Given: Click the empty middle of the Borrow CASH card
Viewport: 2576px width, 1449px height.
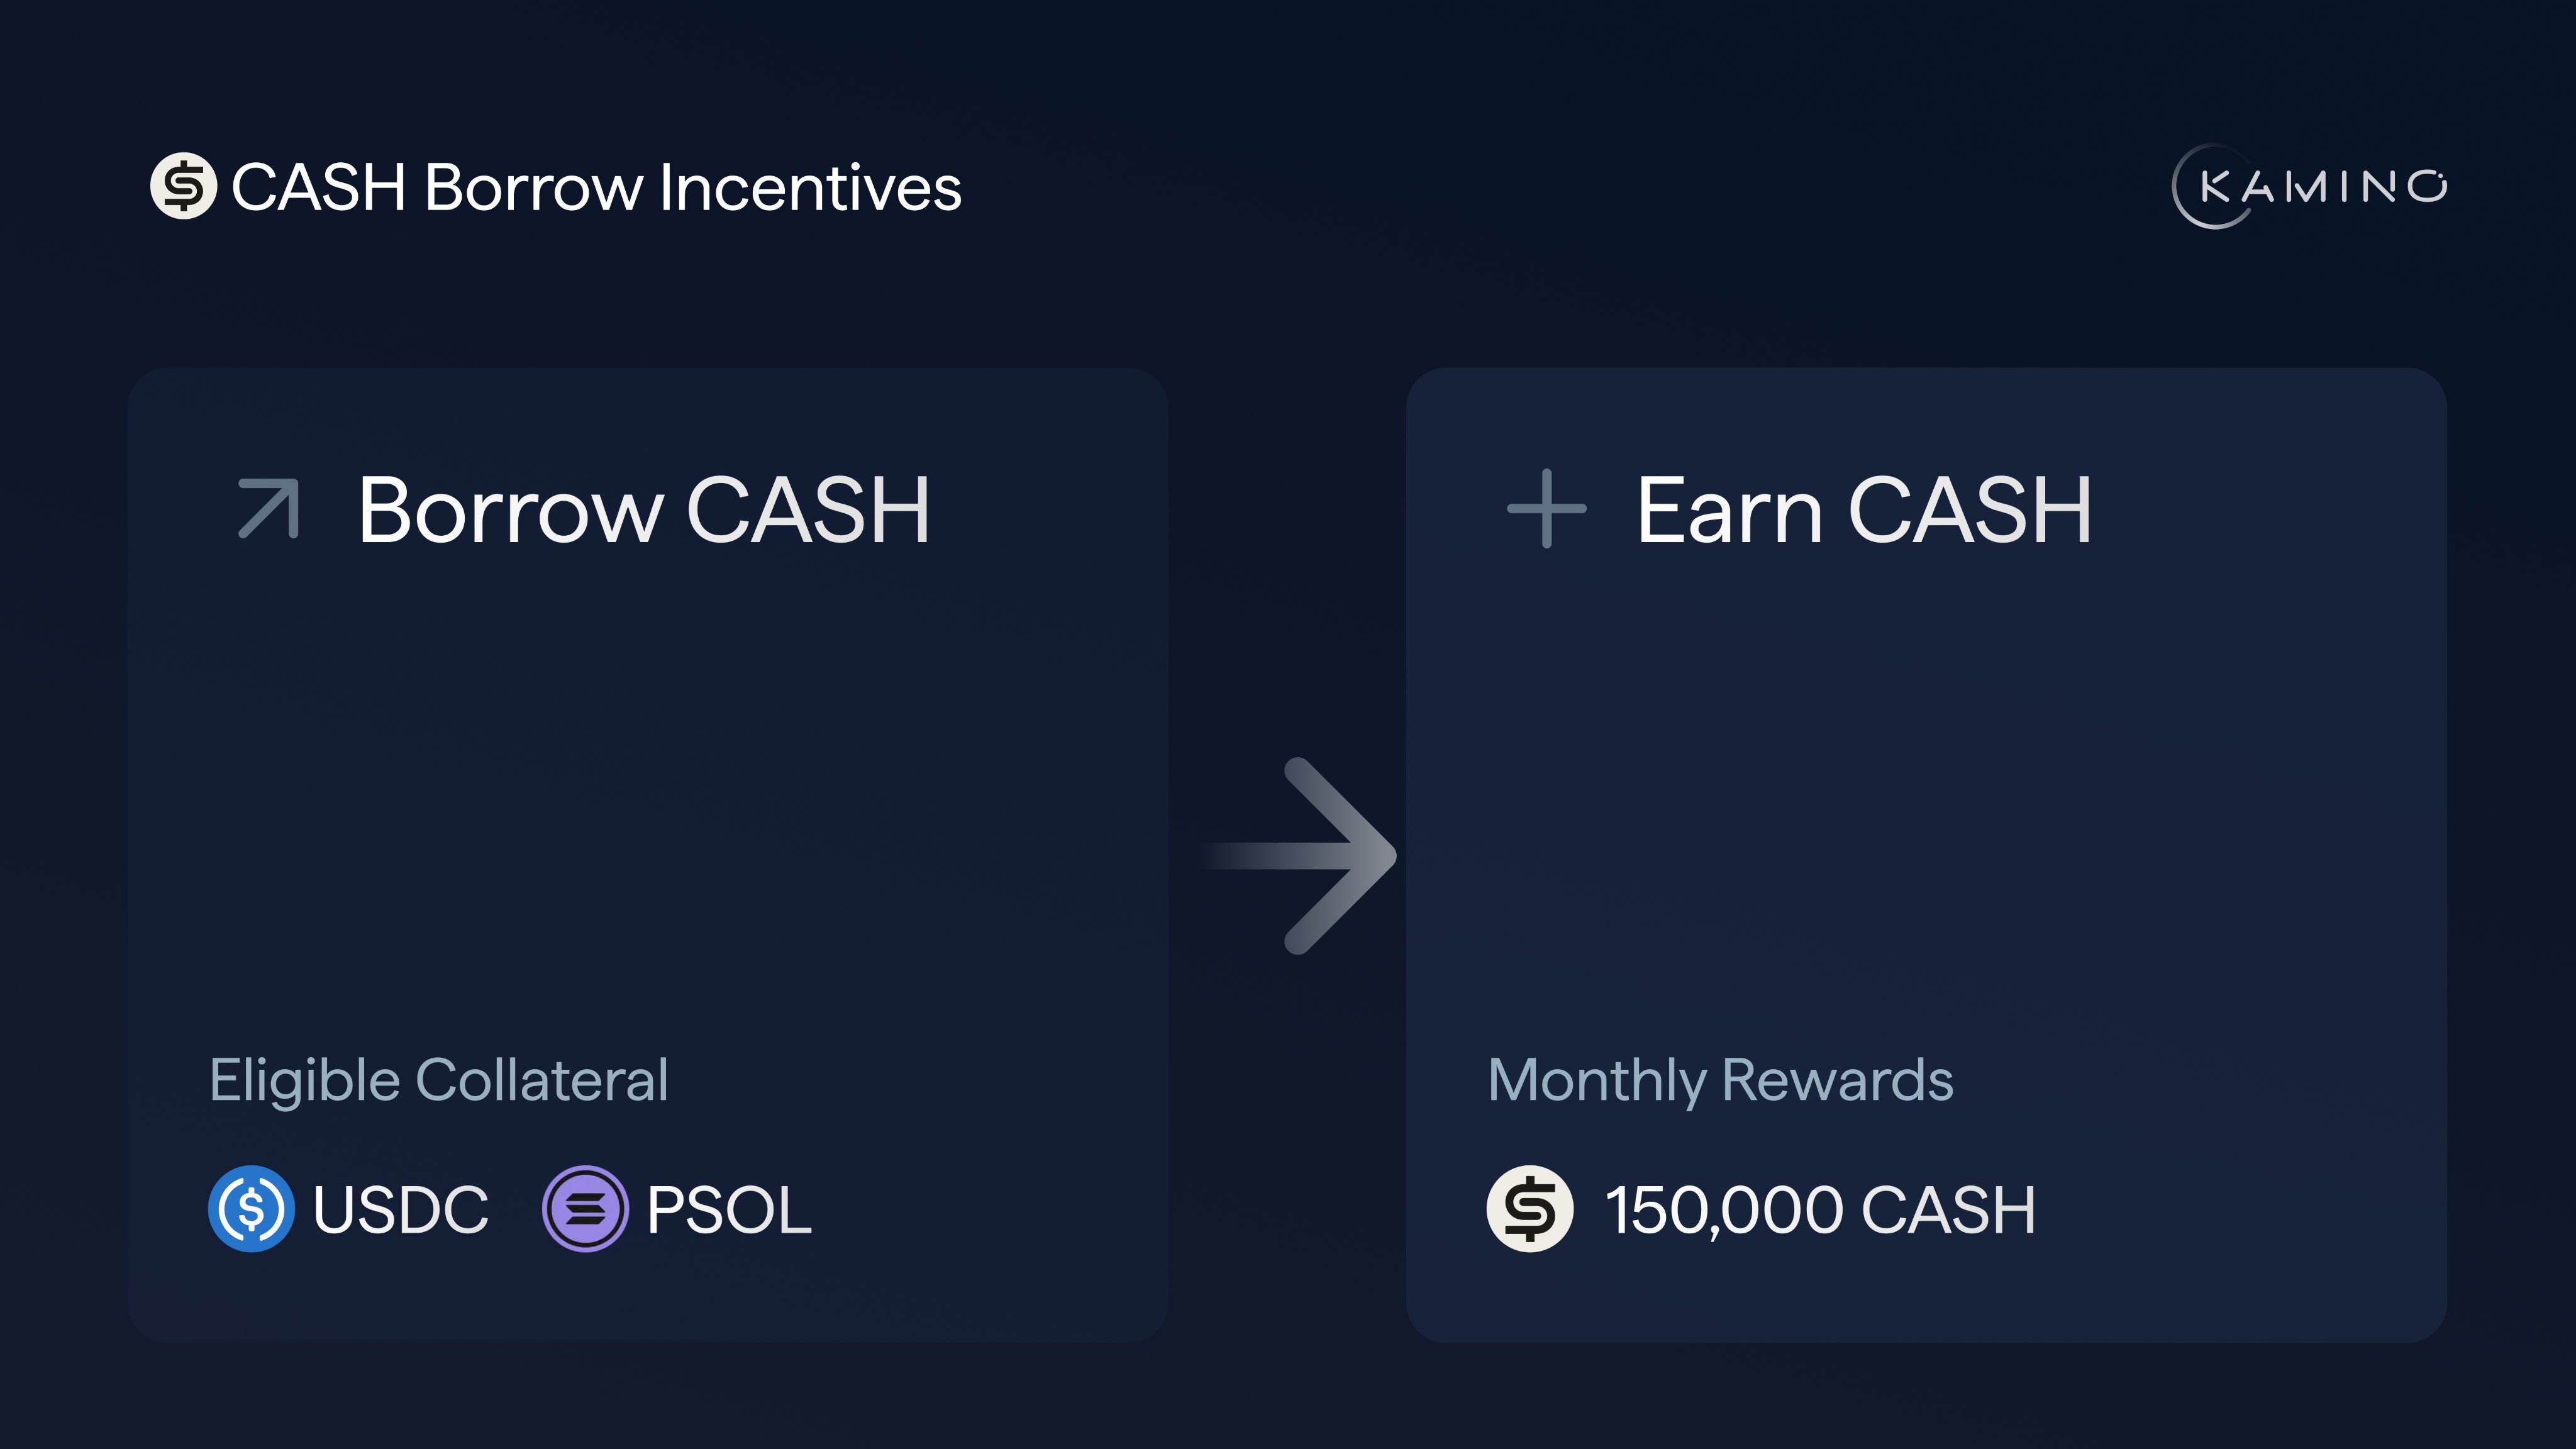Looking at the screenshot, I should (x=647, y=800).
